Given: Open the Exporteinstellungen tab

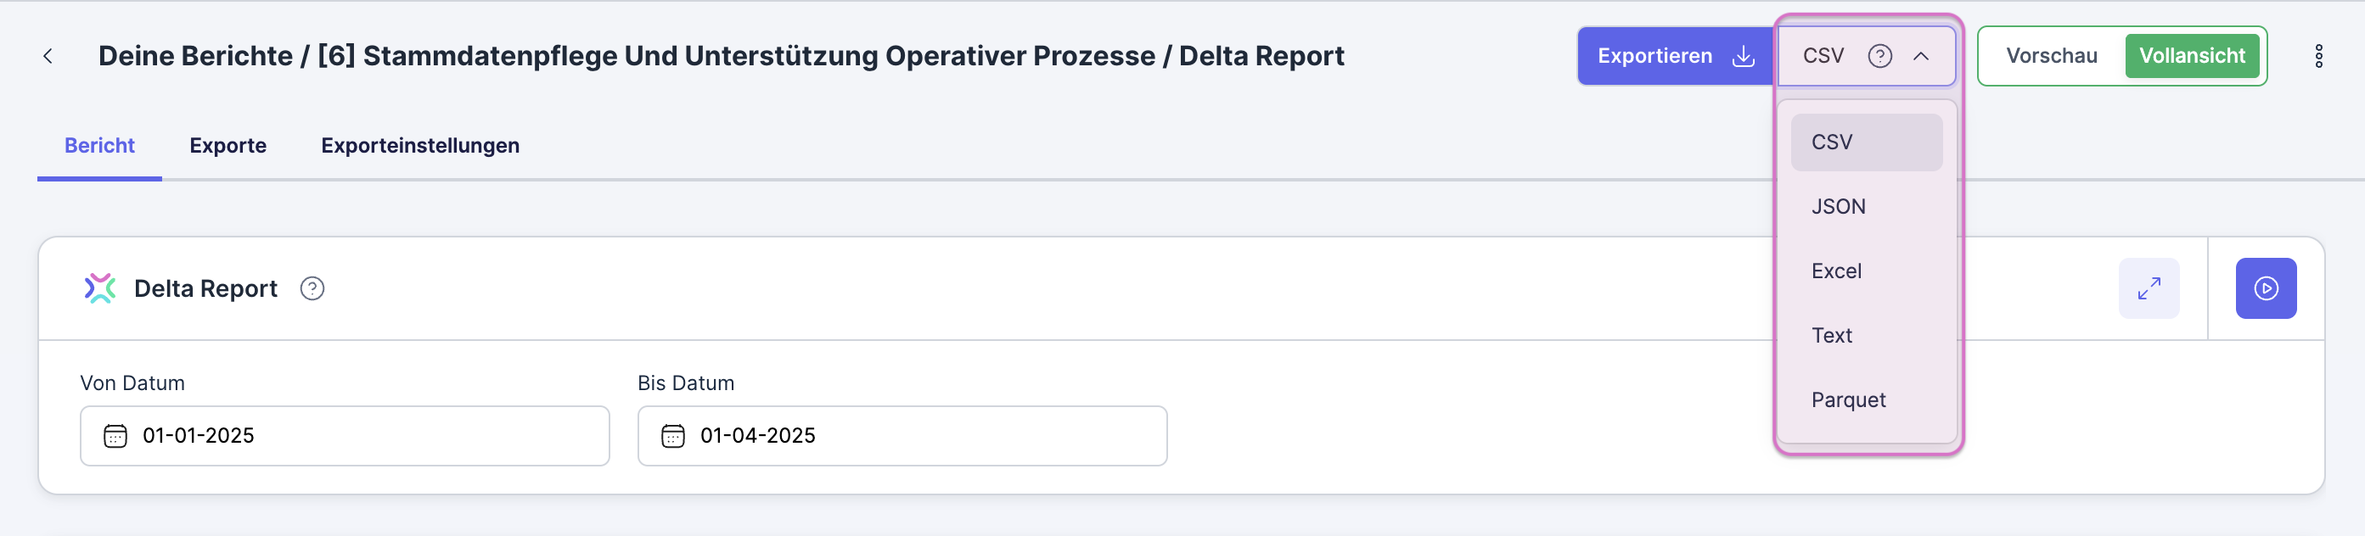Looking at the screenshot, I should tap(419, 145).
